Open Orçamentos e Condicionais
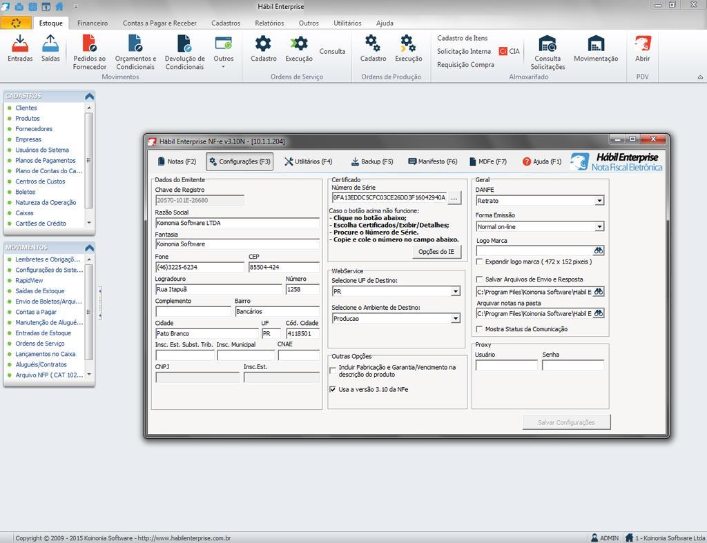The image size is (707, 543). 135,52
